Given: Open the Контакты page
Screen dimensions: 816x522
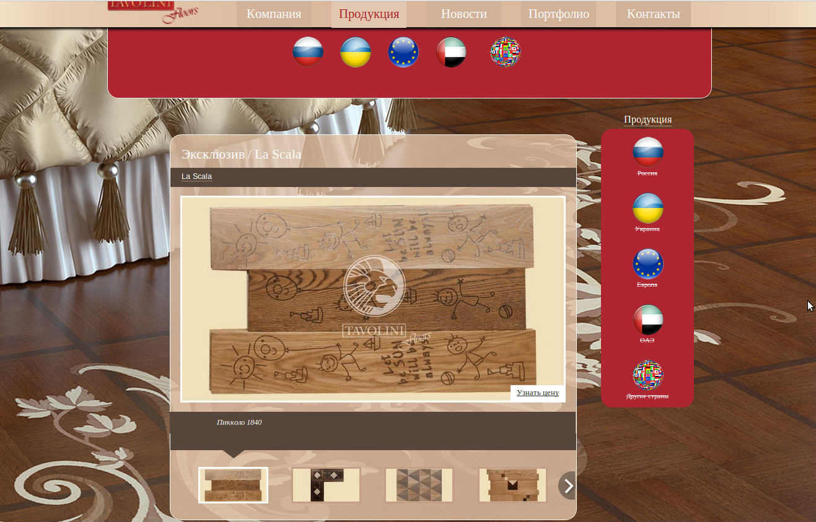Looking at the screenshot, I should pyautogui.click(x=653, y=14).
